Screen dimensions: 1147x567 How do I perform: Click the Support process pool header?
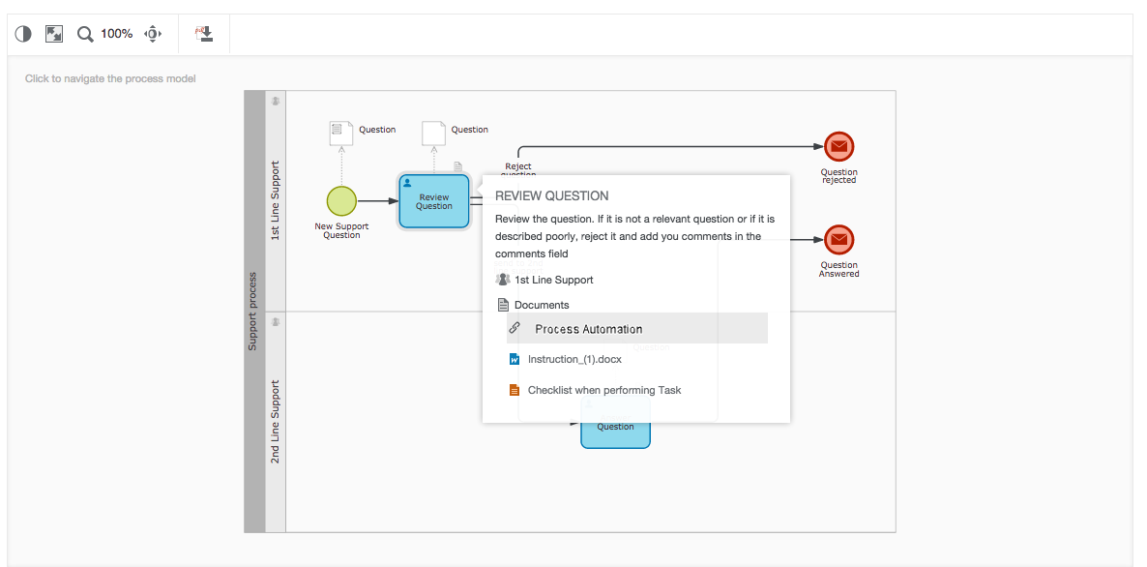[253, 311]
